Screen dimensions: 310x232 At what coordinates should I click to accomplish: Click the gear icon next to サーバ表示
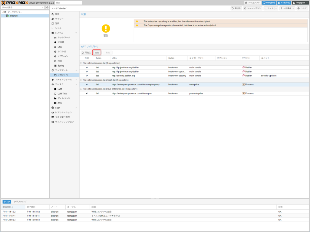point(47,8)
